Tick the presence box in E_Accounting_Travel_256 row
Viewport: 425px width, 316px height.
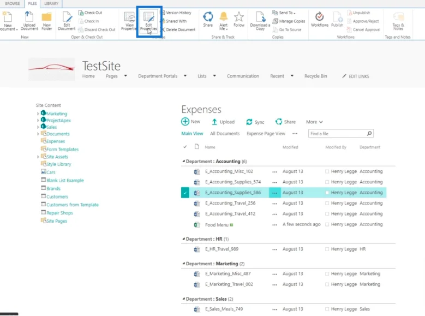327,203
